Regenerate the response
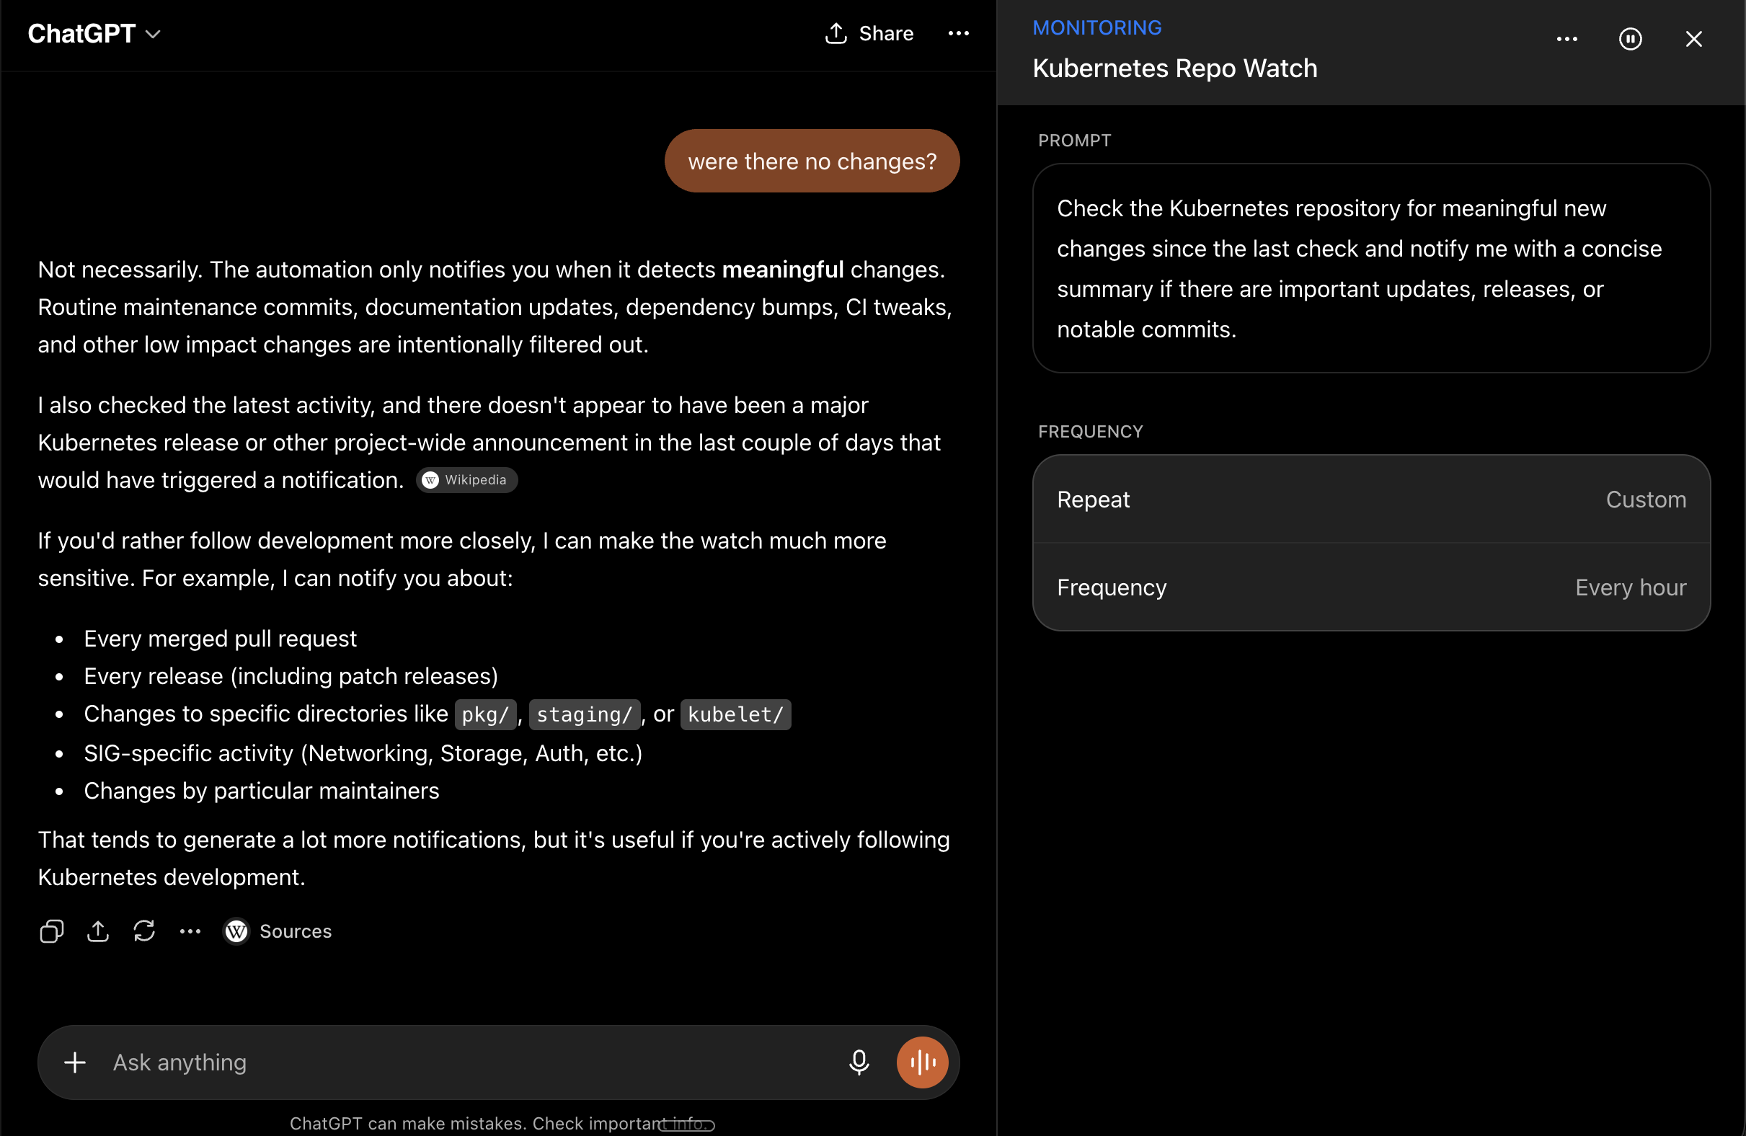1746x1136 pixels. pyautogui.click(x=144, y=931)
